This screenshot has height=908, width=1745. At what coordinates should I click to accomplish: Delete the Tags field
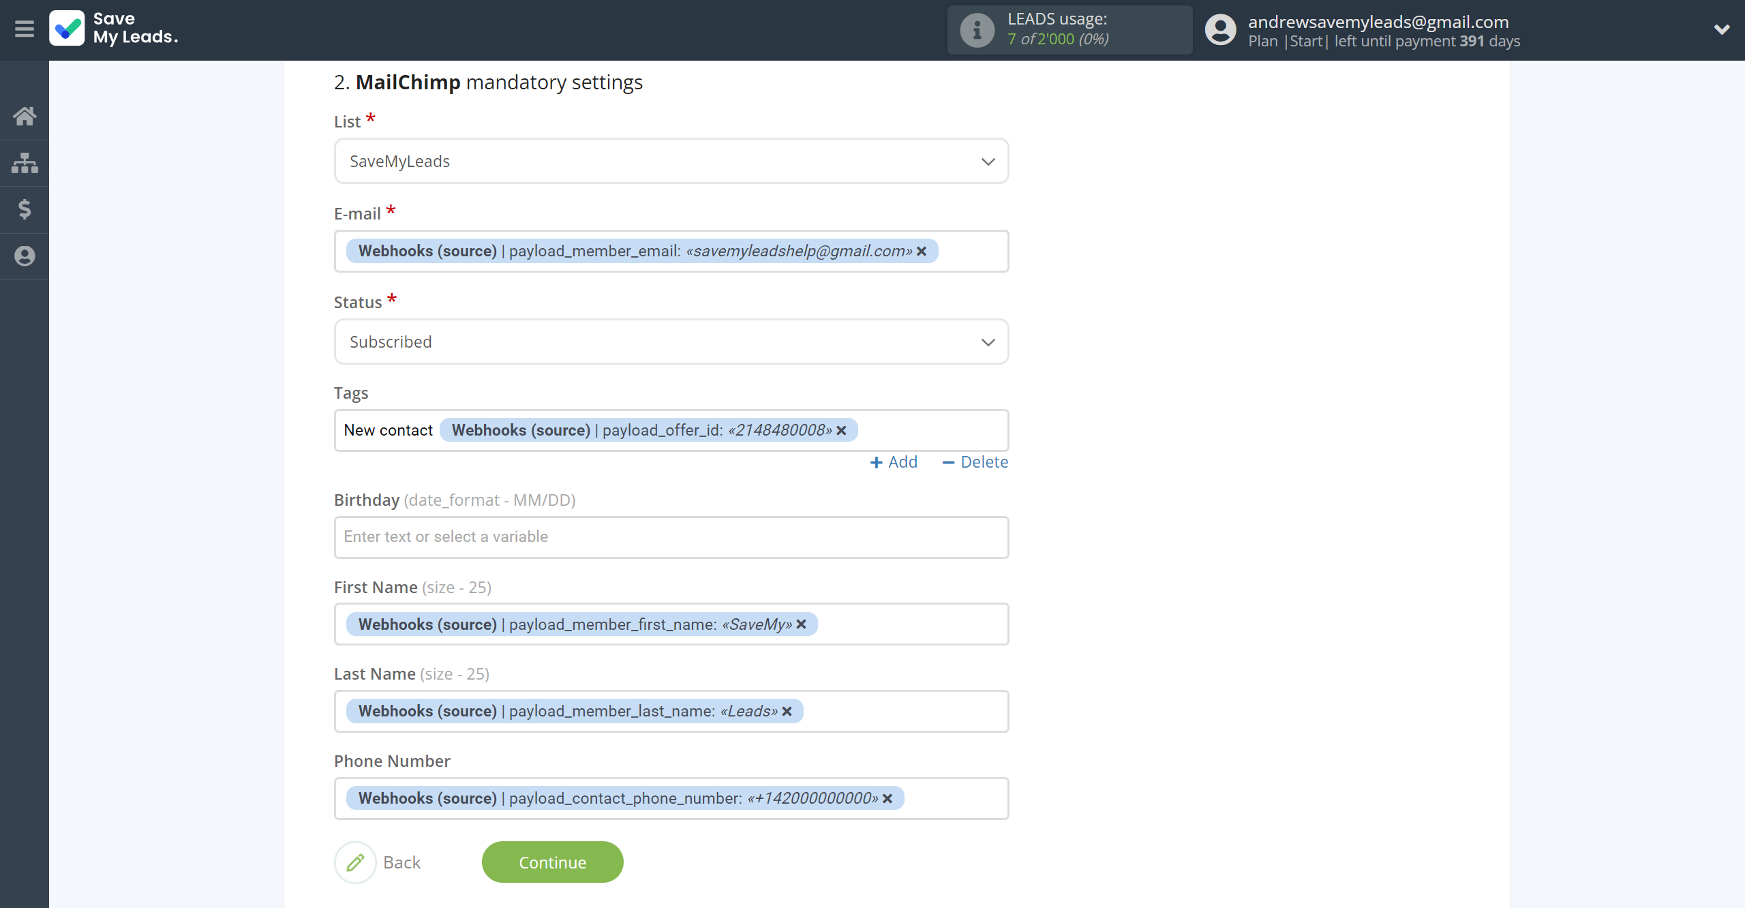pos(975,462)
